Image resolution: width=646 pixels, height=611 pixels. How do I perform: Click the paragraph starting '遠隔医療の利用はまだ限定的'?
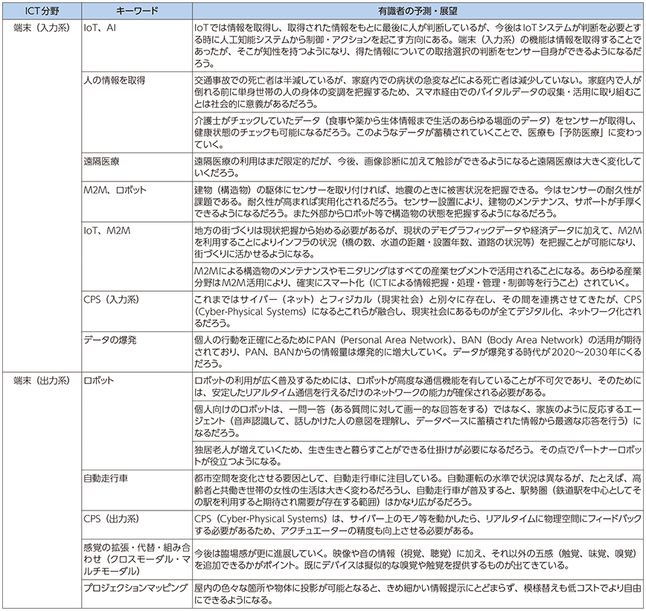[x=418, y=167]
